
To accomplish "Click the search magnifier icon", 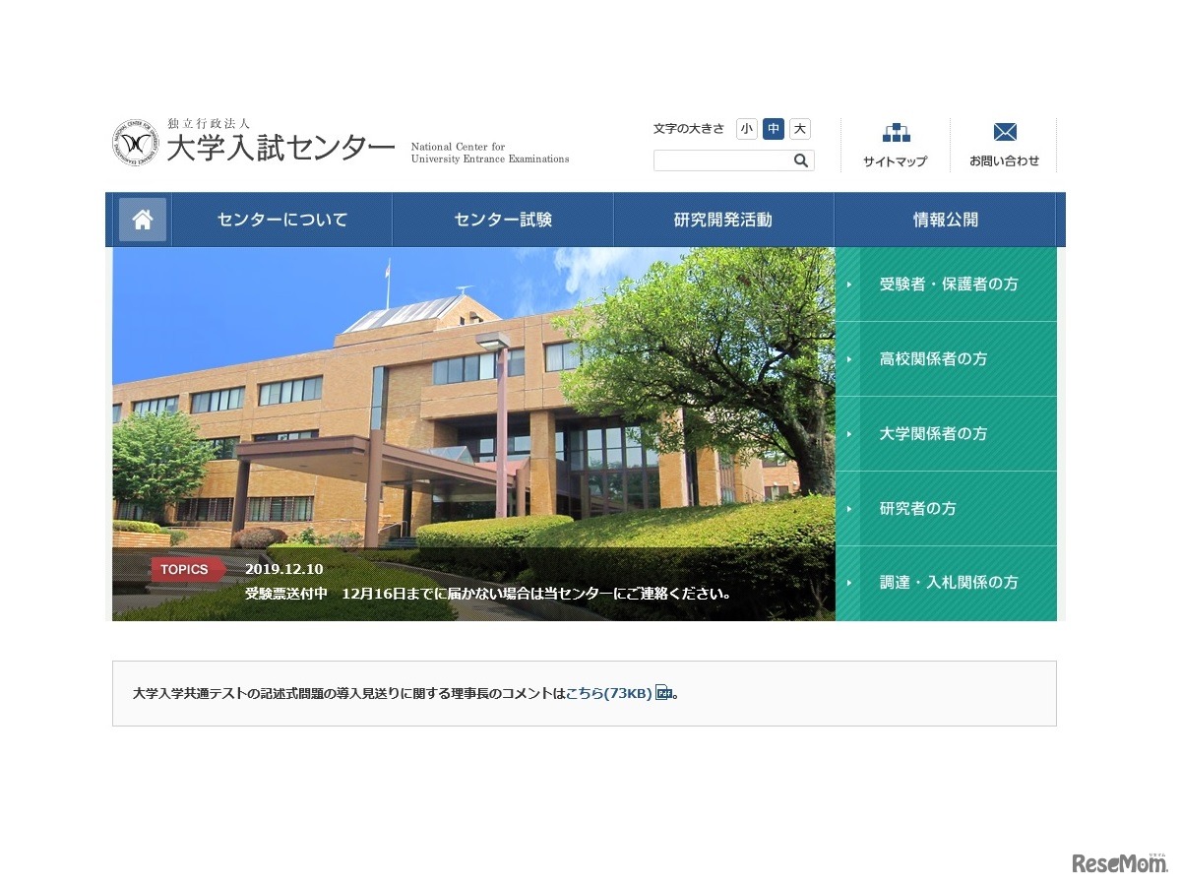I will (x=801, y=160).
